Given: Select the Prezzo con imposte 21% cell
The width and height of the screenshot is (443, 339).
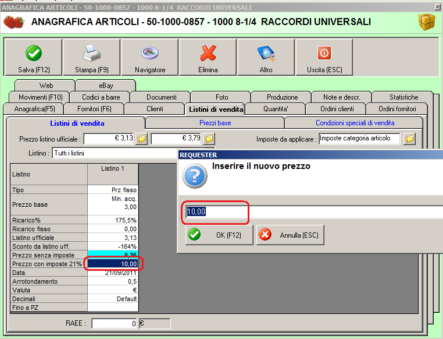Looking at the screenshot, I should click(x=113, y=264).
